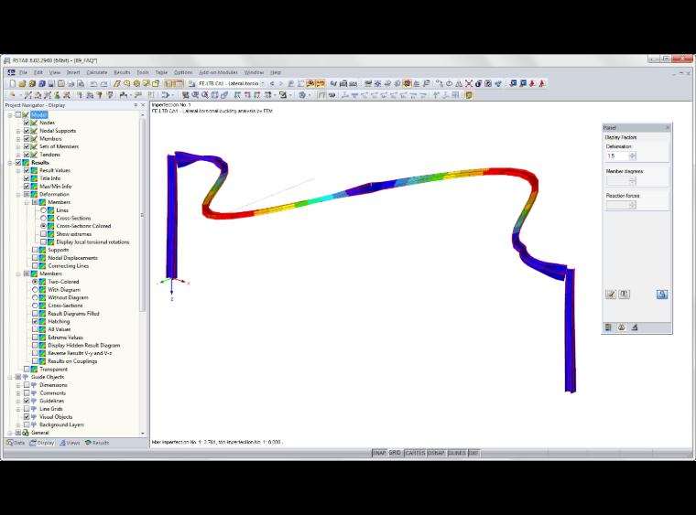
Task: Click the highlighted colored results icon in second toolbar
Action: click(x=469, y=95)
